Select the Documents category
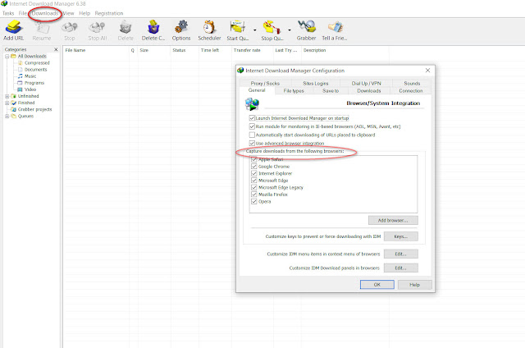The height and width of the screenshot is (348, 525). (x=35, y=70)
